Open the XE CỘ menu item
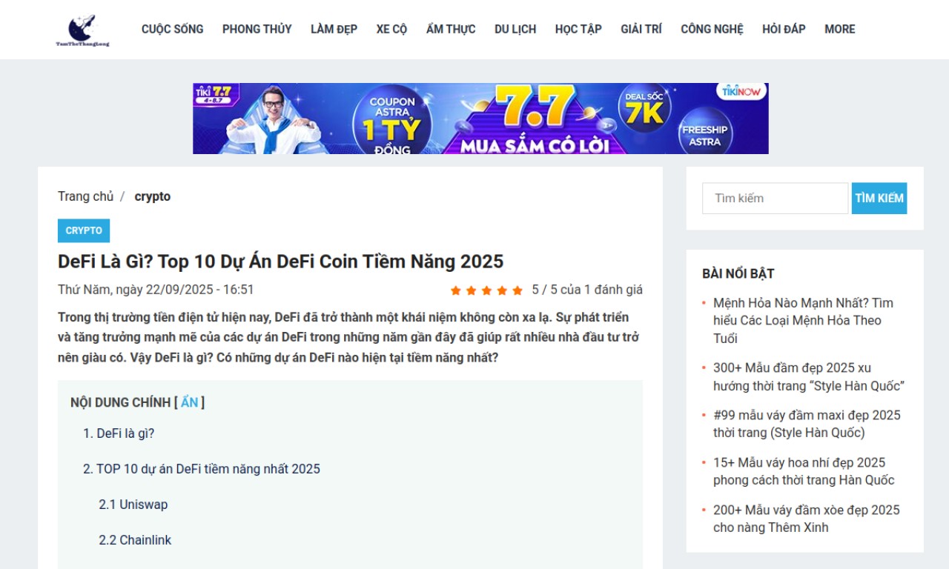This screenshot has width=949, height=569. [391, 29]
